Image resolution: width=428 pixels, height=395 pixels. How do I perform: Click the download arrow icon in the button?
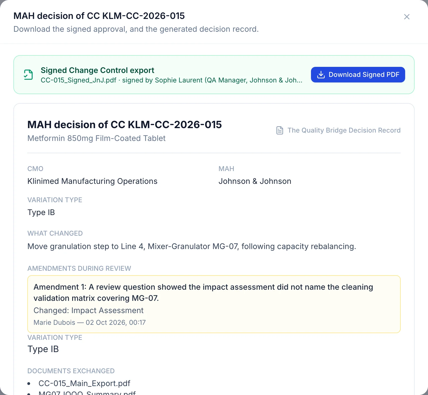(x=321, y=75)
